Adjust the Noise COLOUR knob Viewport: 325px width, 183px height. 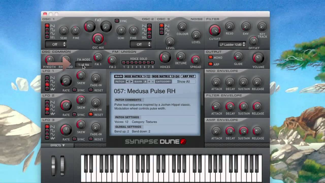[182, 26]
